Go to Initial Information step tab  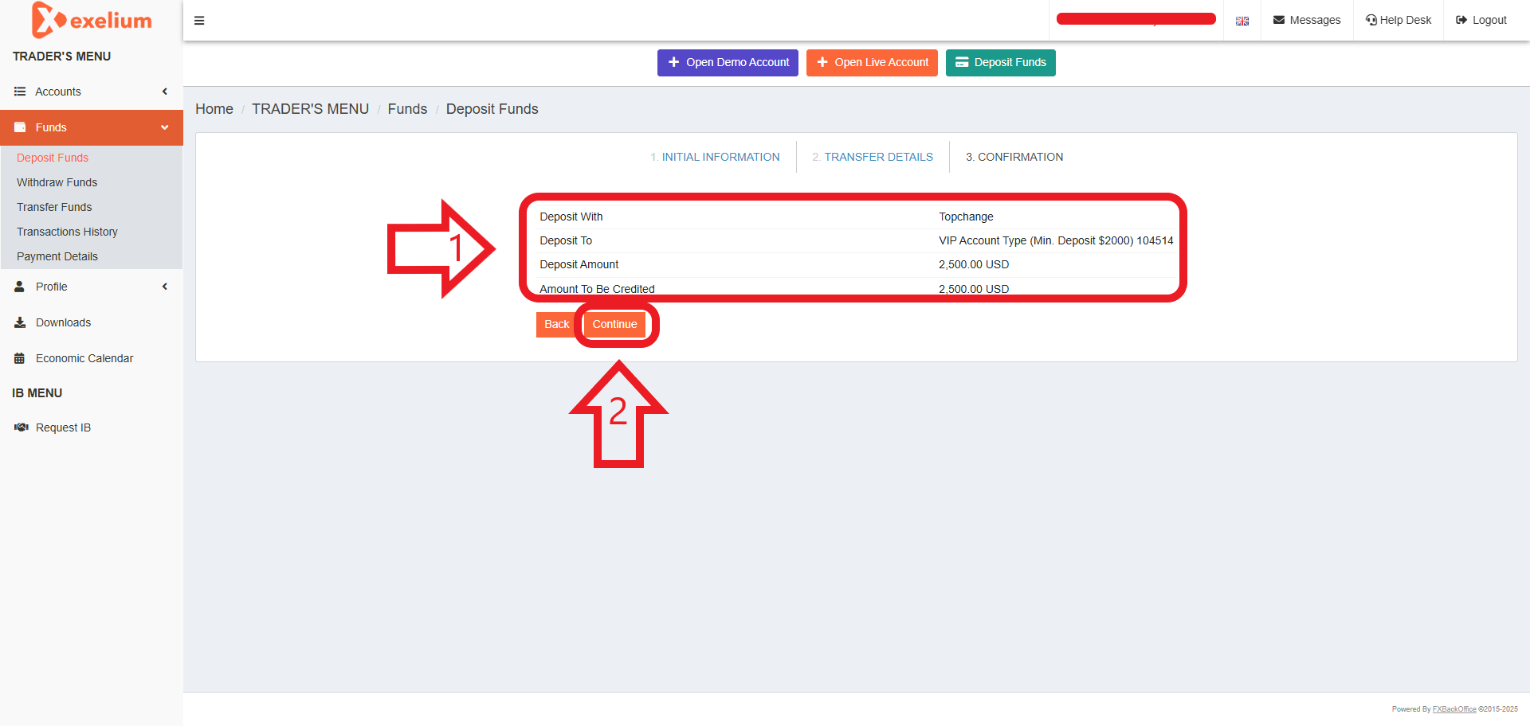point(715,157)
